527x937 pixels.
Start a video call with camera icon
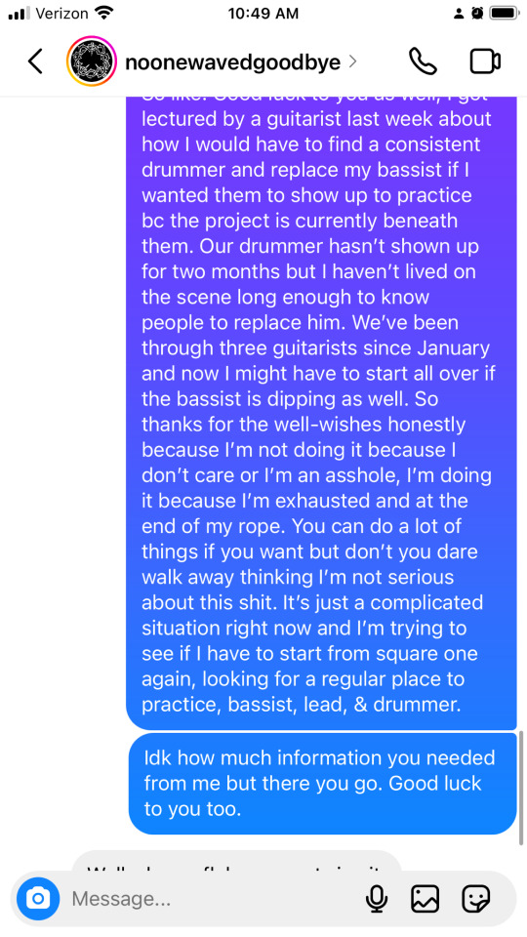(485, 61)
